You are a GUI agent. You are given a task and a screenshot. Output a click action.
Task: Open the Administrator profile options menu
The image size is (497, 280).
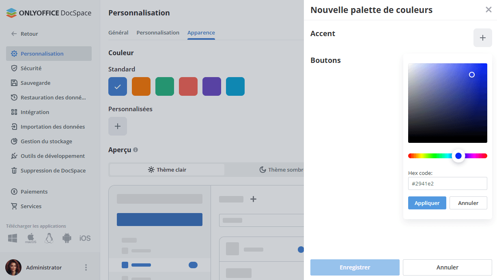click(86, 267)
